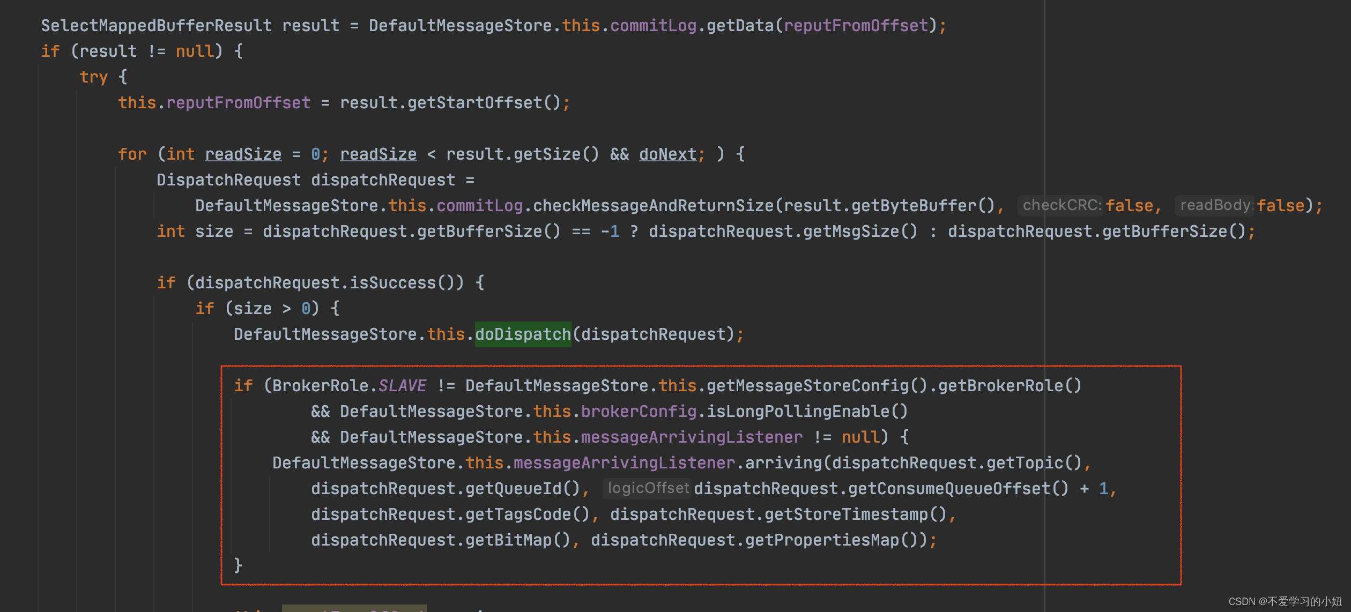Click the readBody: parameter hint
Image resolution: width=1351 pixels, height=612 pixels.
[1216, 205]
